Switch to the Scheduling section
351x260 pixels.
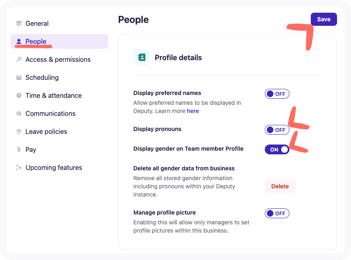point(42,77)
